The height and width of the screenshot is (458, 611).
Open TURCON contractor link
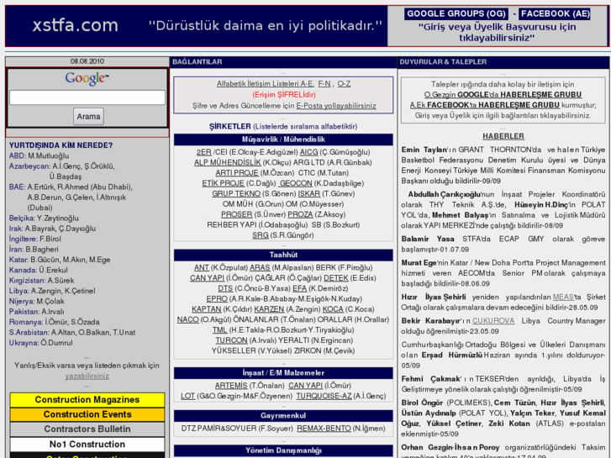tap(231, 340)
